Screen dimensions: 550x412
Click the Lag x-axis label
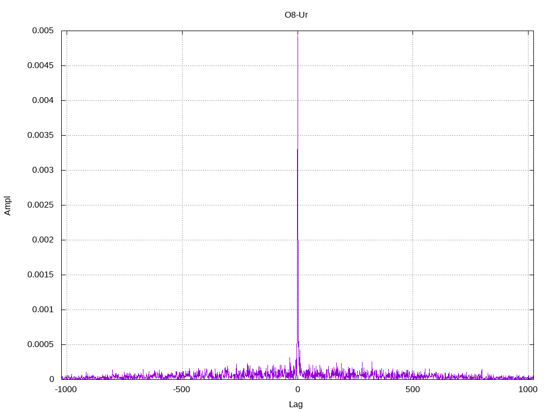pyautogui.click(x=296, y=404)
